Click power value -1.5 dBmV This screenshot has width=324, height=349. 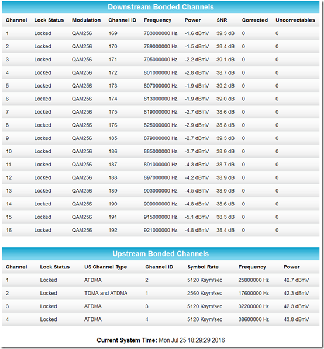[197, 47]
